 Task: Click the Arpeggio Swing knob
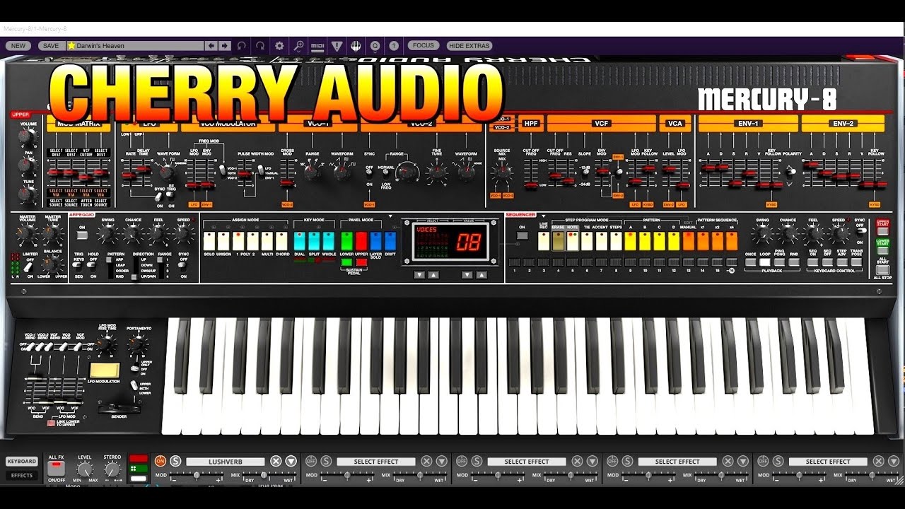tap(108, 234)
